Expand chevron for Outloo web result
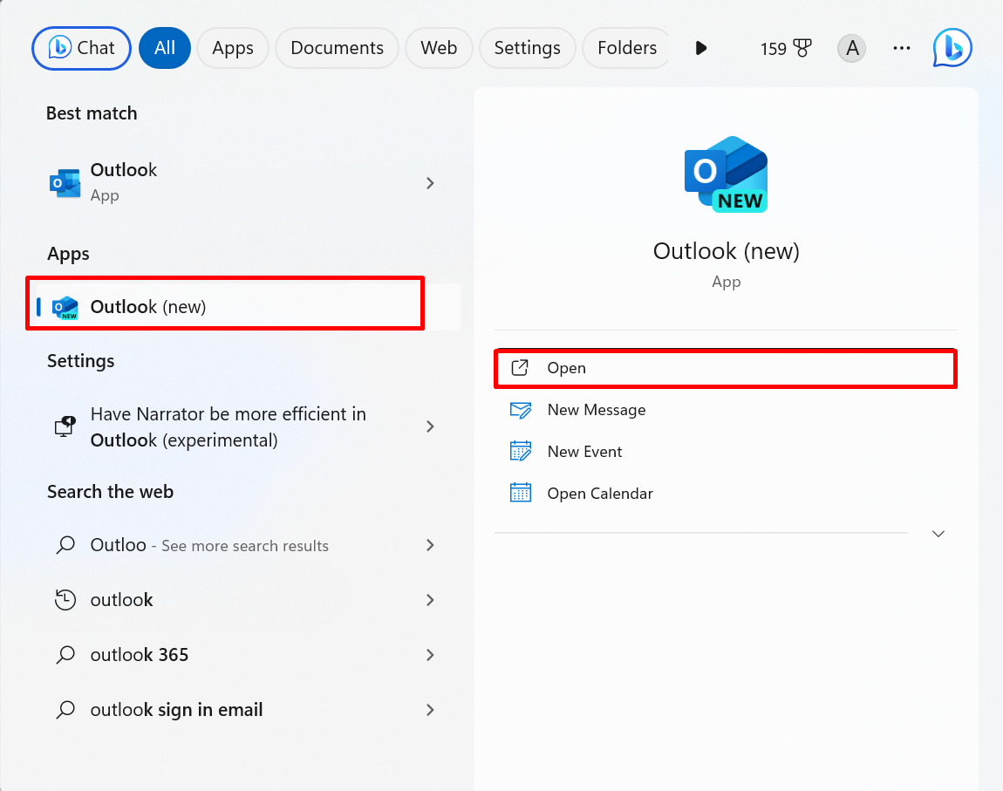Viewport: 1003px width, 791px height. tap(430, 545)
